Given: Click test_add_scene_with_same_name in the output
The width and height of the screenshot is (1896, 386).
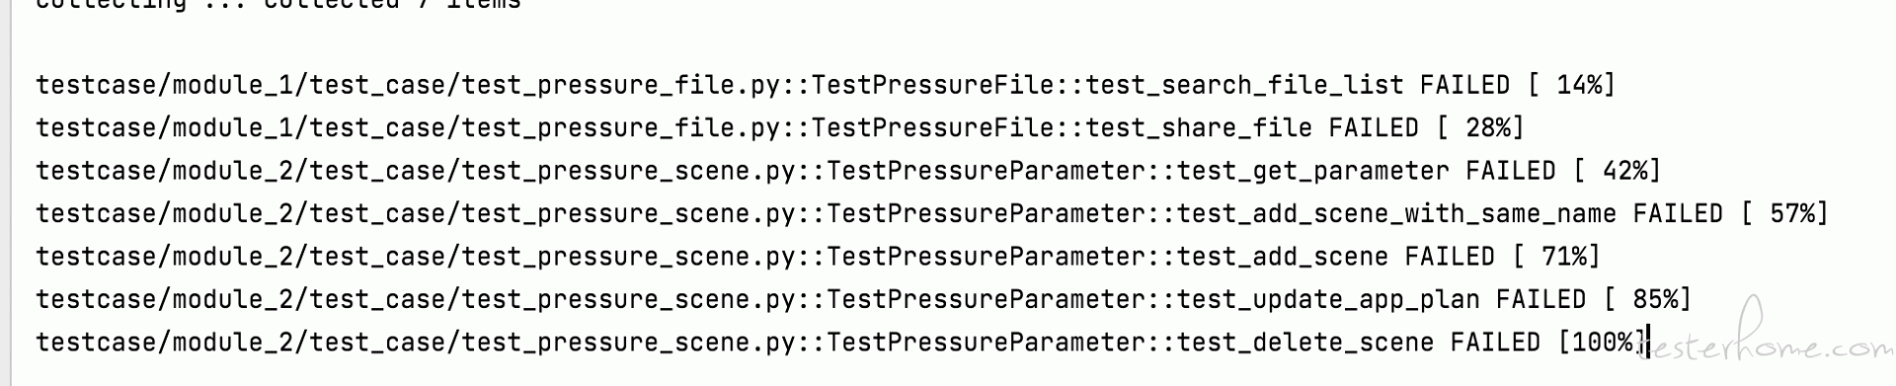Looking at the screenshot, I should click(x=1396, y=214).
